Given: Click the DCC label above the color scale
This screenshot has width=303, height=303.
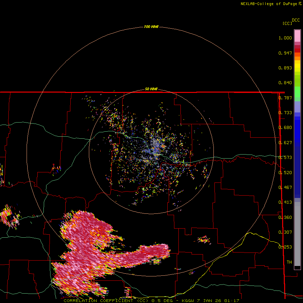Looking at the screenshot, I should (x=296, y=20).
